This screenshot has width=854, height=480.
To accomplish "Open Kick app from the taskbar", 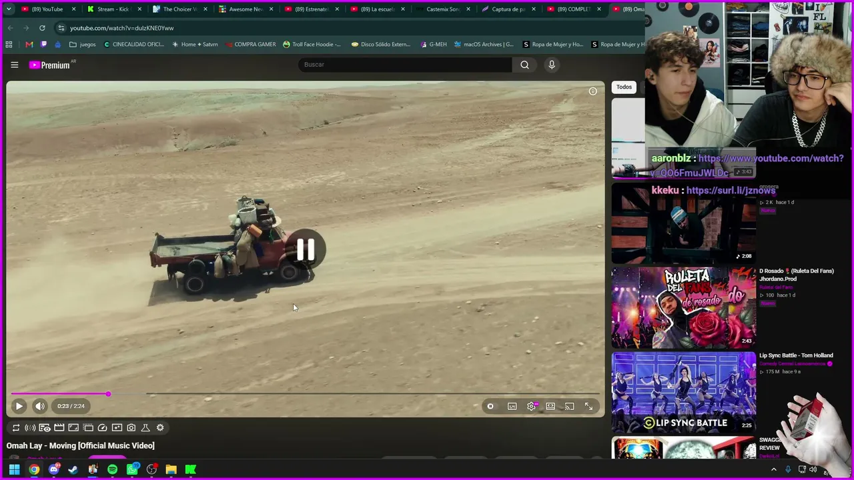I will [x=191, y=469].
